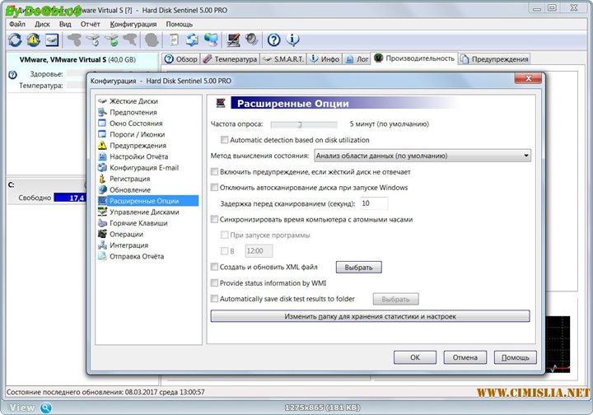The image size is (593, 415).
Task: Click the yellow warning toolbar icon
Action: pyautogui.click(x=34, y=40)
